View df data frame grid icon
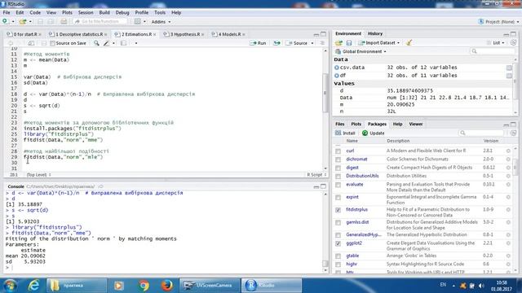522x293 pixels. pyautogui.click(x=509, y=76)
